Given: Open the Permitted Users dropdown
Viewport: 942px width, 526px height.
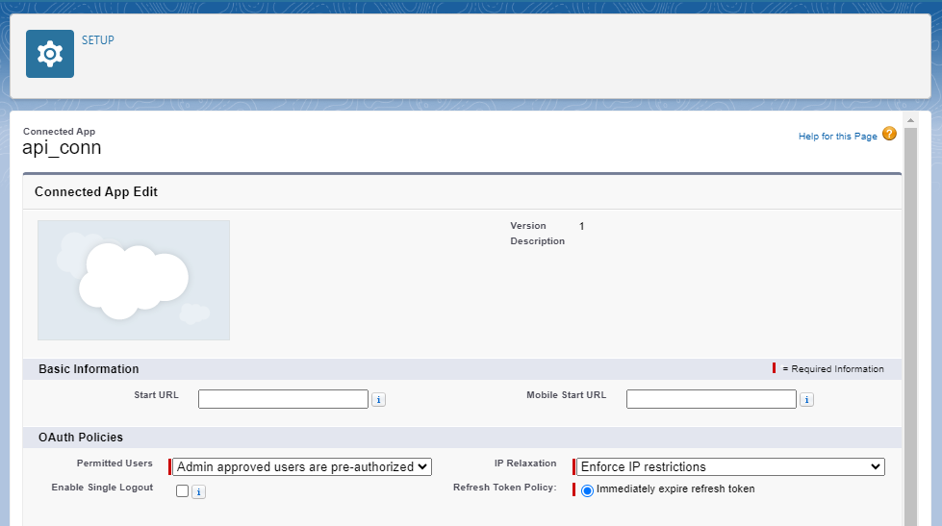Looking at the screenshot, I should [x=302, y=467].
